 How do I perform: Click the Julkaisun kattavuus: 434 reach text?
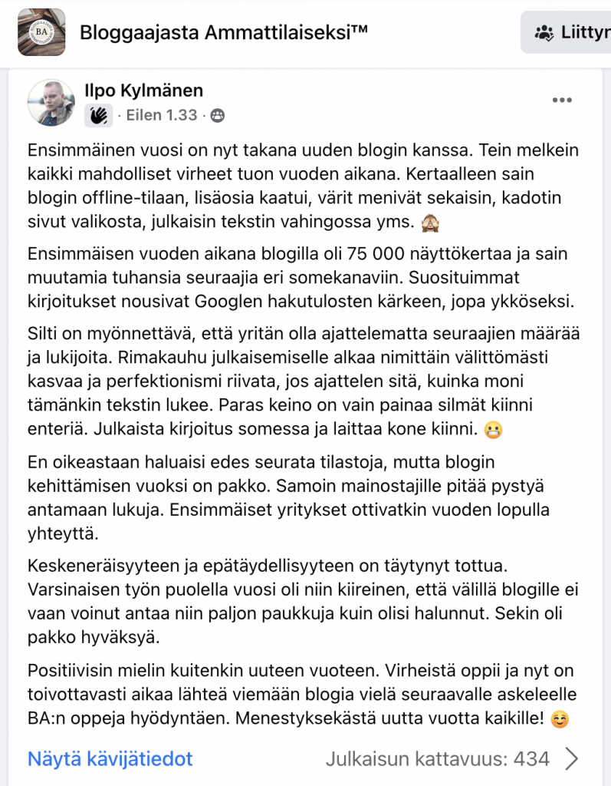click(x=437, y=759)
